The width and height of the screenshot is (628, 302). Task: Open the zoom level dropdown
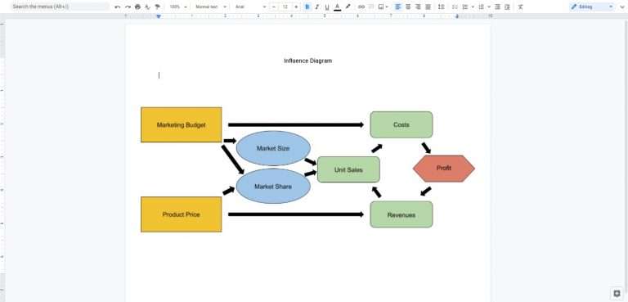coord(177,7)
